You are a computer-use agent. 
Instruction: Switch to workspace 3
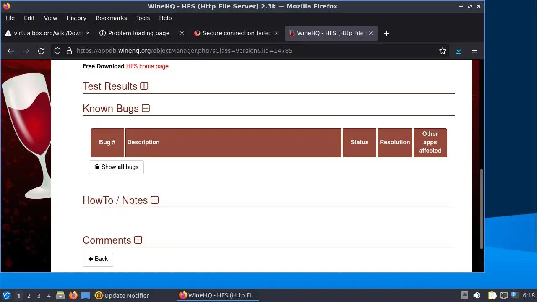39,296
